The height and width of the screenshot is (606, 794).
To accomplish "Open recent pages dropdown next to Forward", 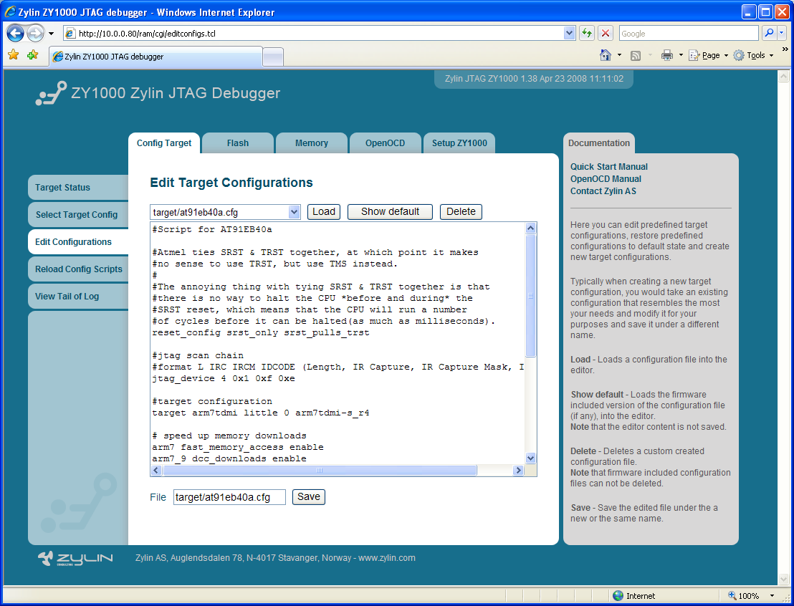I will (x=51, y=34).
